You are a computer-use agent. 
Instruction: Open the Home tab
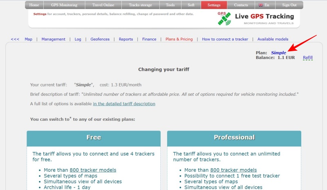tap(34, 5)
